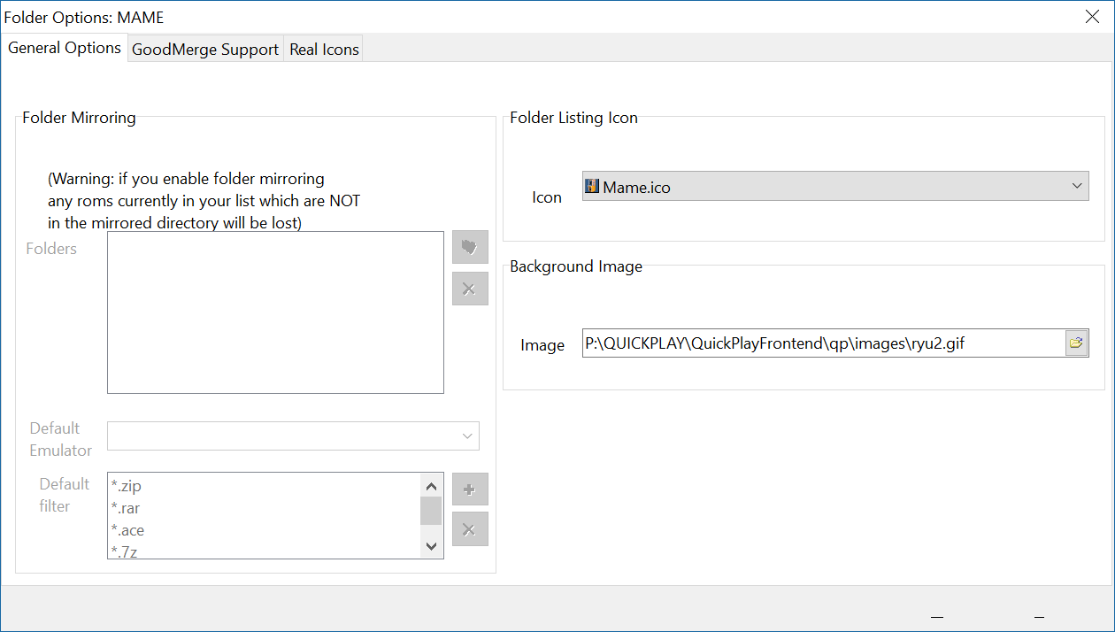The width and height of the screenshot is (1115, 632).
Task: Click the X remove button next to Folders list
Action: pos(470,289)
